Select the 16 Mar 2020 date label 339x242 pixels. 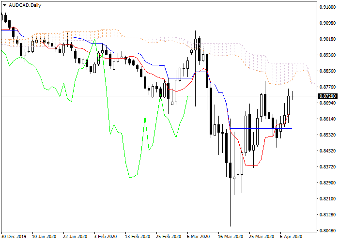tap(231, 237)
